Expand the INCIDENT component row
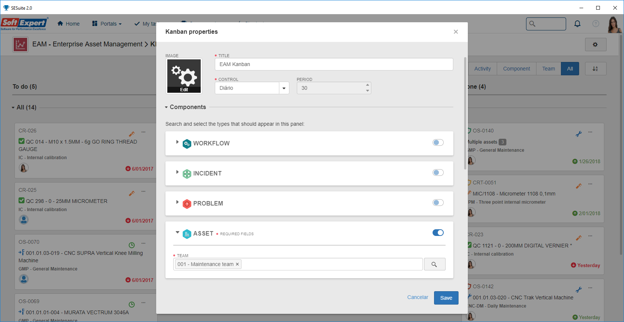This screenshot has width=624, height=322. [x=177, y=172]
